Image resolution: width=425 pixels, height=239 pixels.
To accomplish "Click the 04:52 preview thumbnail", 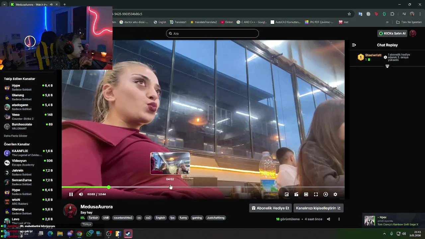I will 170,163.
